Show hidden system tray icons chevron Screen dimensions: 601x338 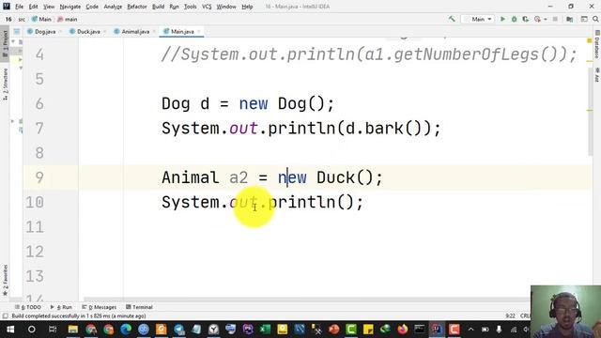click(x=470, y=330)
